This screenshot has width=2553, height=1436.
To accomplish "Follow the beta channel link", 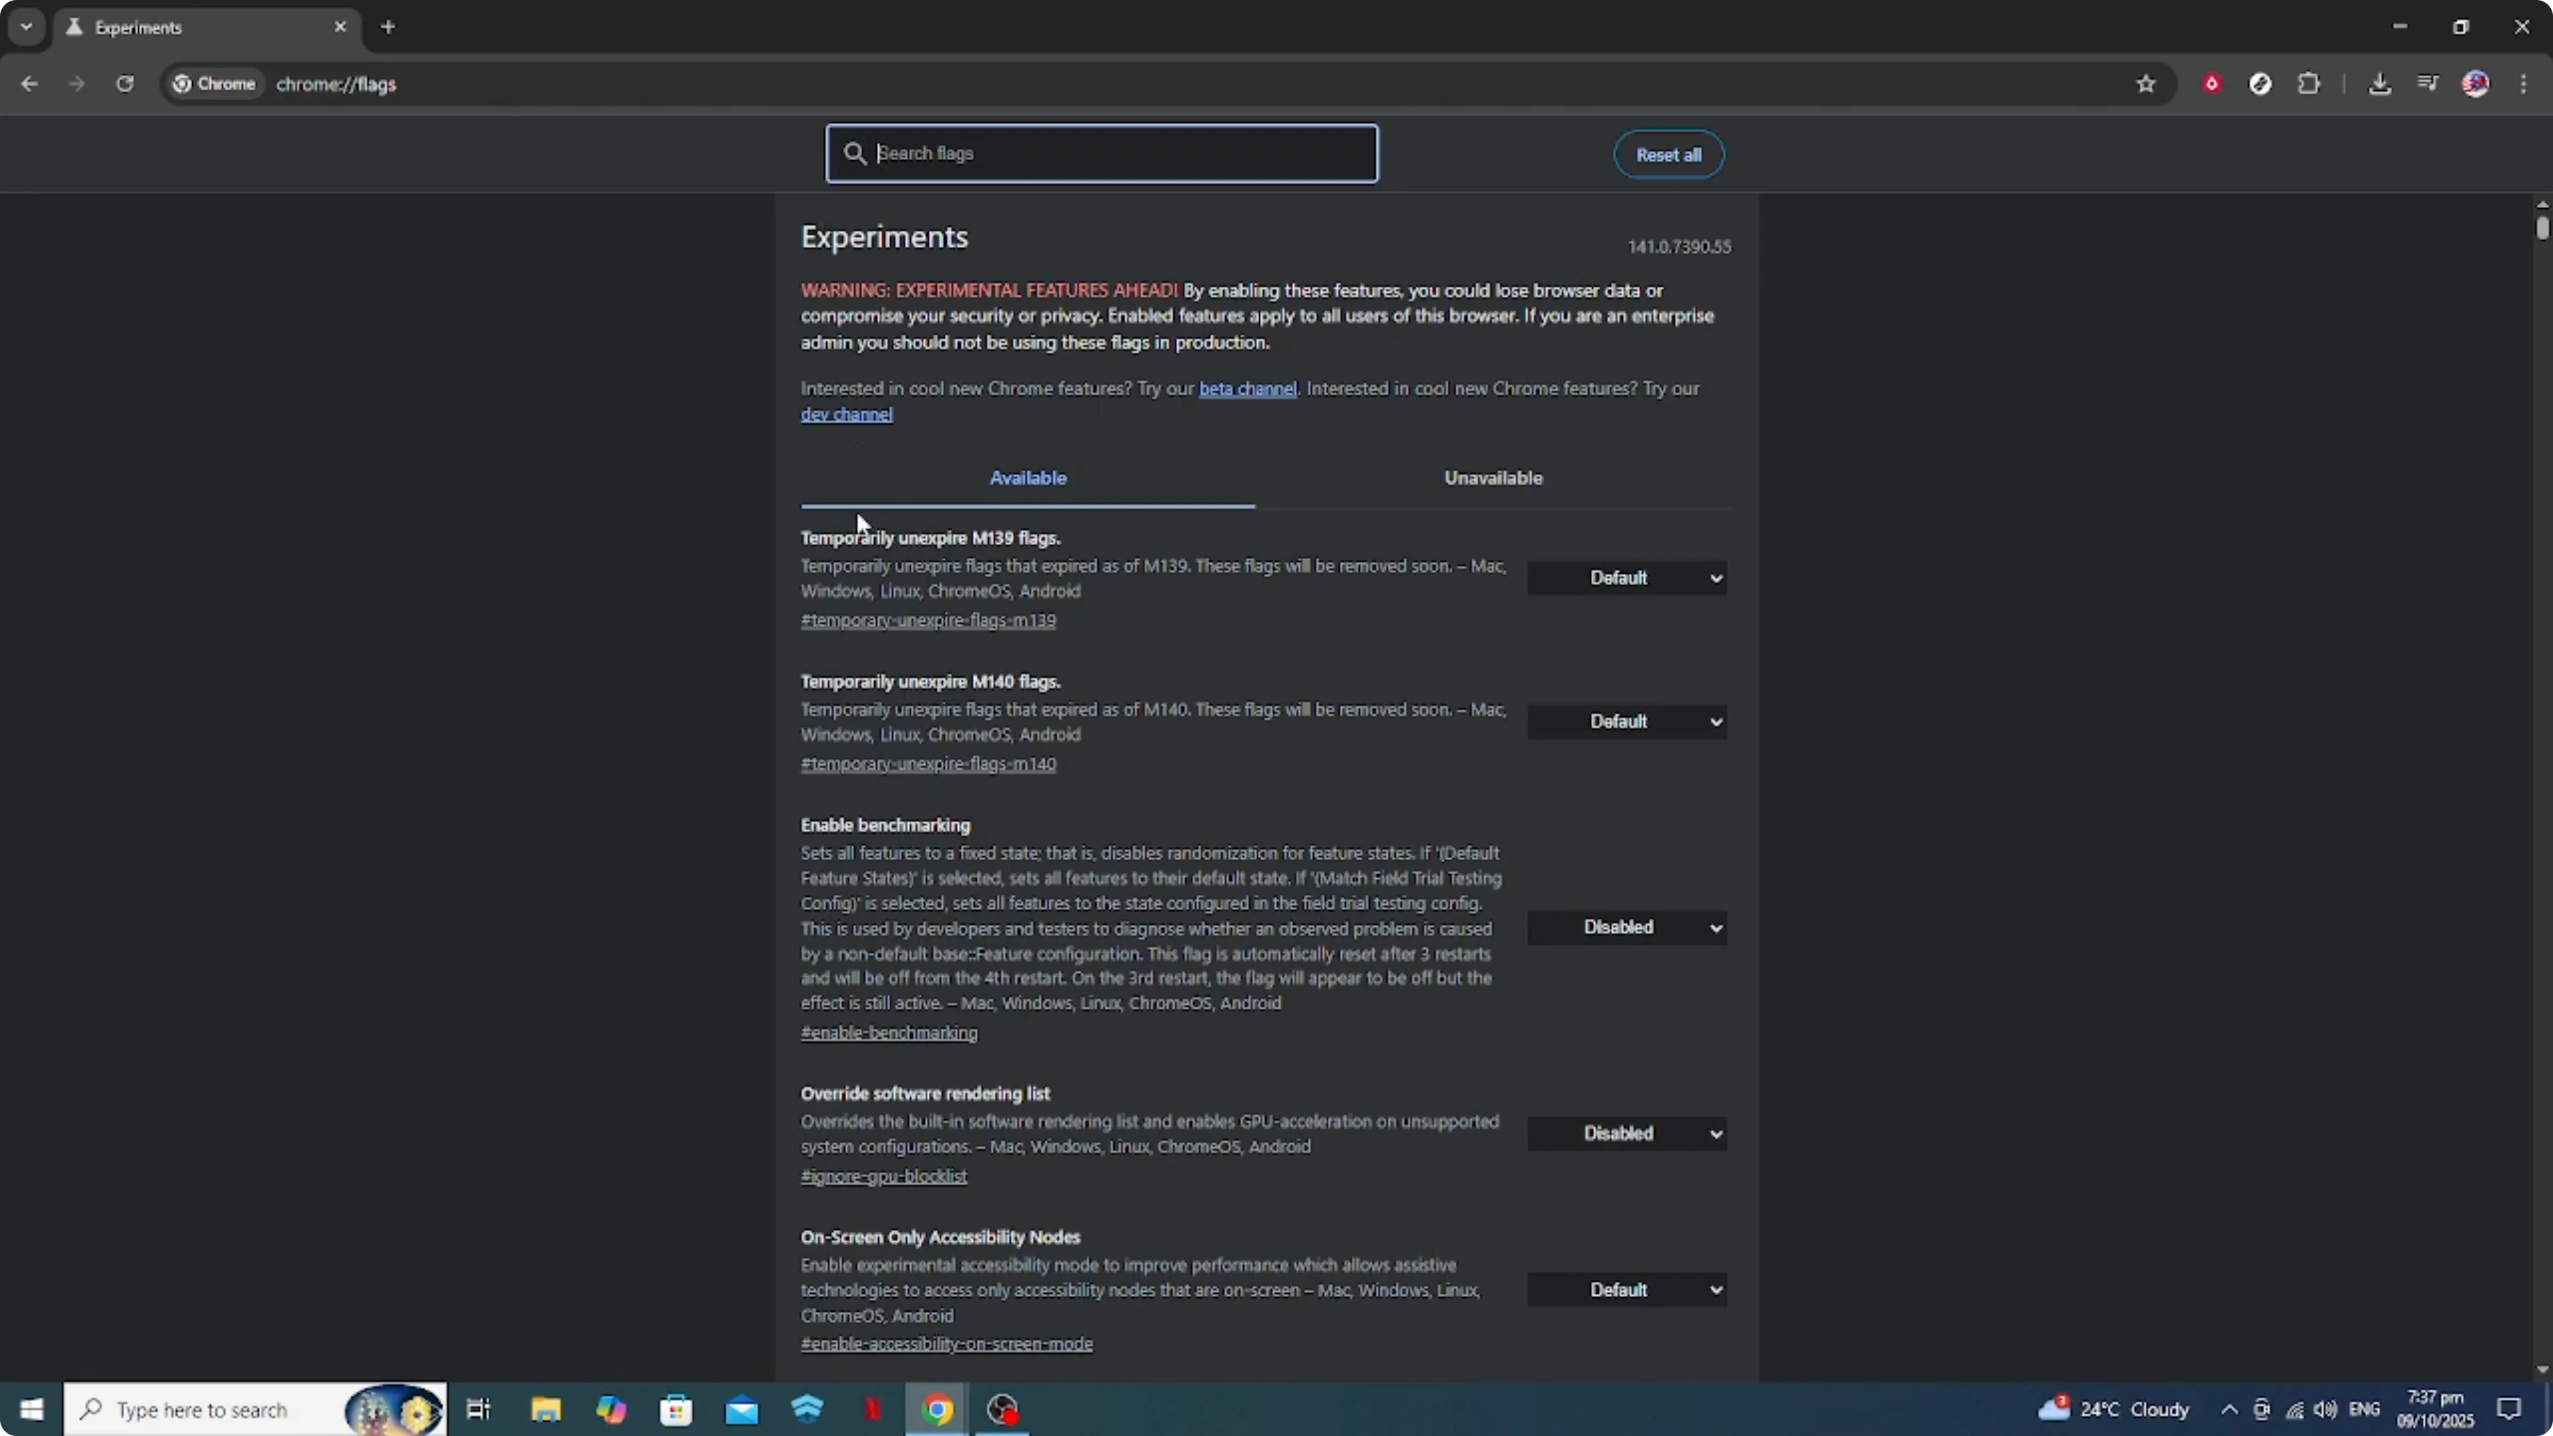I will tap(1246, 388).
